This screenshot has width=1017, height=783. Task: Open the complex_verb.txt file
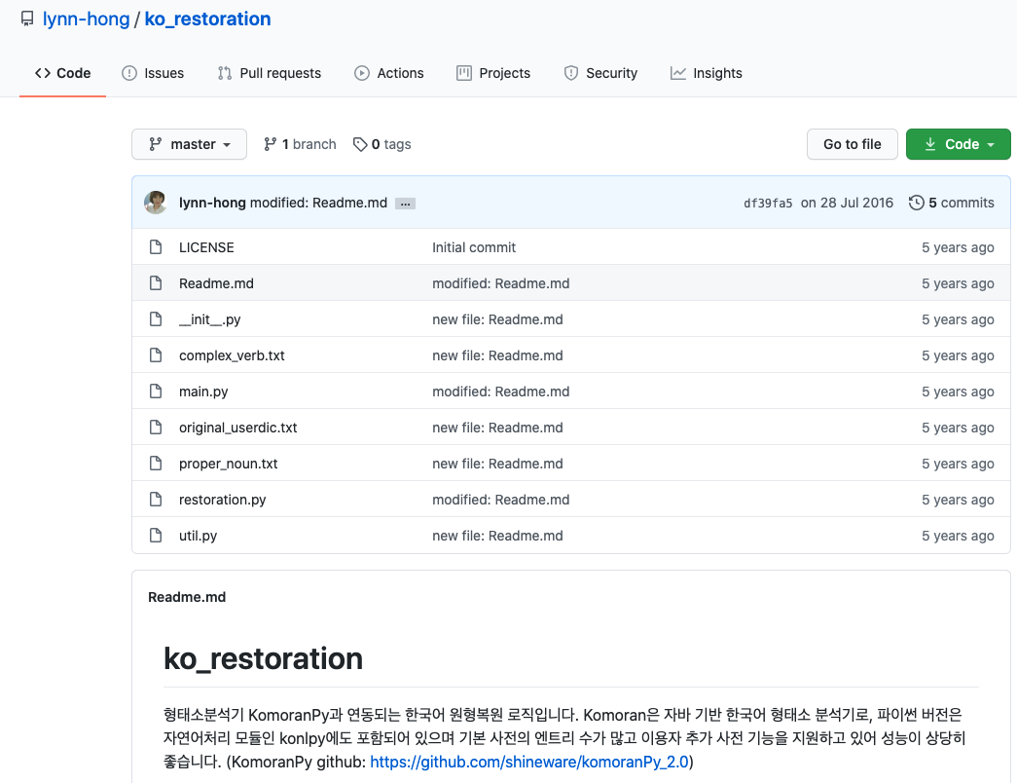coord(232,355)
